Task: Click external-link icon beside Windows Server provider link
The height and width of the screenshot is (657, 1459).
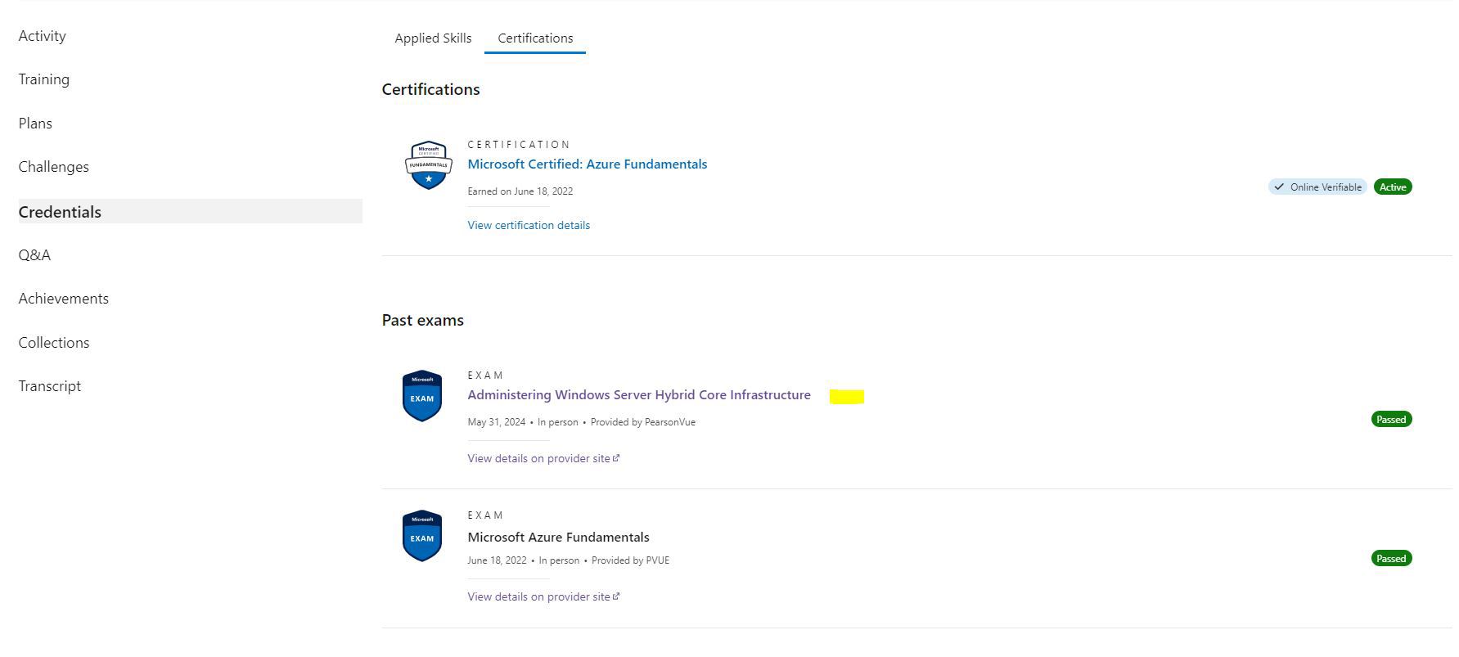Action: pos(616,458)
